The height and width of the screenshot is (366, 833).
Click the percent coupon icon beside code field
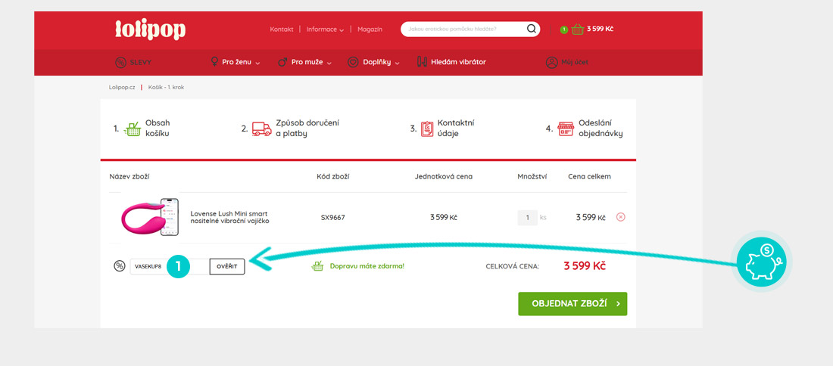point(120,266)
